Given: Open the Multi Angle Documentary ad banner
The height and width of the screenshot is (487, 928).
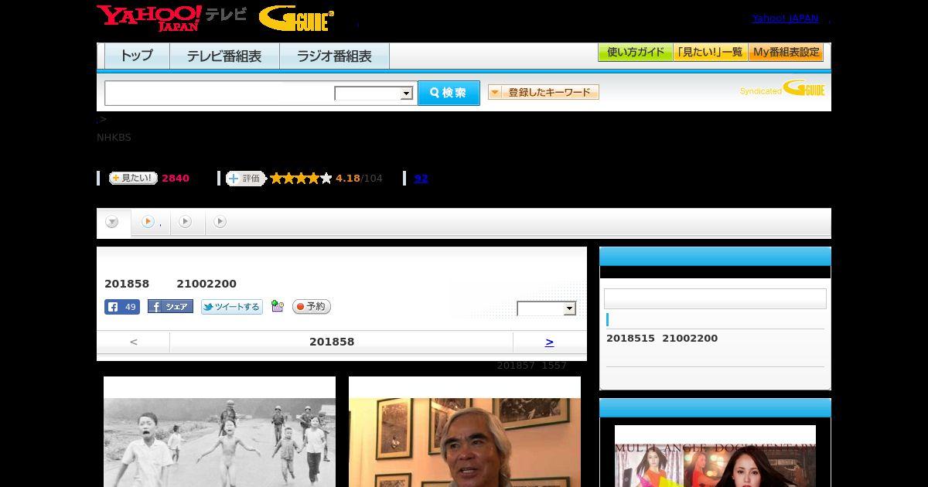Looking at the screenshot, I should pos(715,456).
